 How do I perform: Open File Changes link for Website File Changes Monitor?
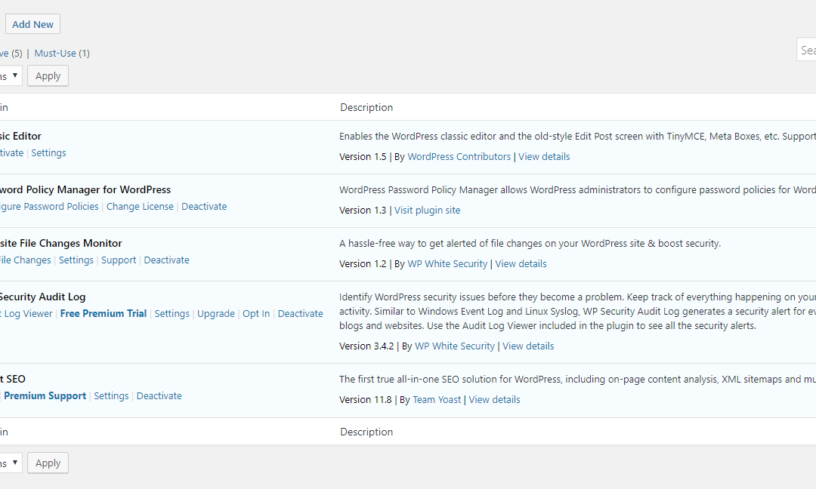coord(26,260)
